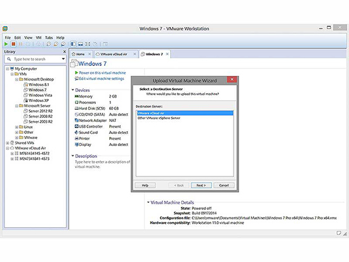Image resolution: width=349 pixels, height=262 pixels.
Task: Collapse the VMware vCloud Air tree node
Action: point(8,148)
